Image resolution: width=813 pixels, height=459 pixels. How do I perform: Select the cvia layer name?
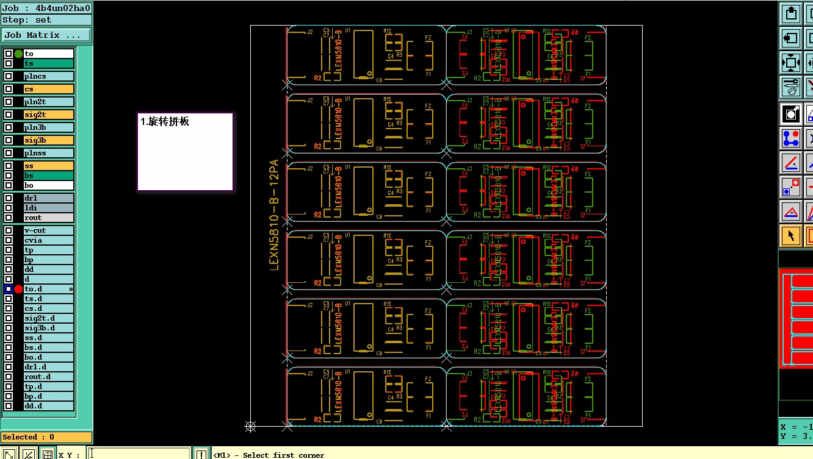pyautogui.click(x=49, y=240)
